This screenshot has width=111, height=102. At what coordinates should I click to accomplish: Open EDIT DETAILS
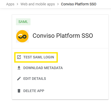(x=35, y=79)
